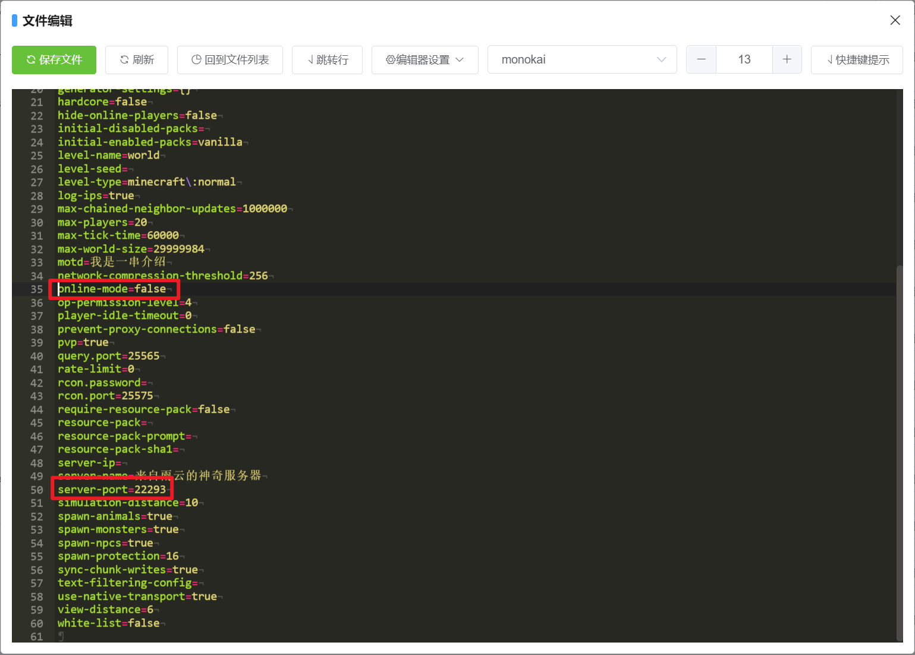
Task: Click line log-ips=true
Action: click(96, 196)
